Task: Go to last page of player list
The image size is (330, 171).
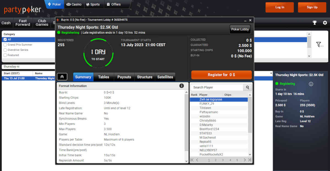Action: point(249,160)
